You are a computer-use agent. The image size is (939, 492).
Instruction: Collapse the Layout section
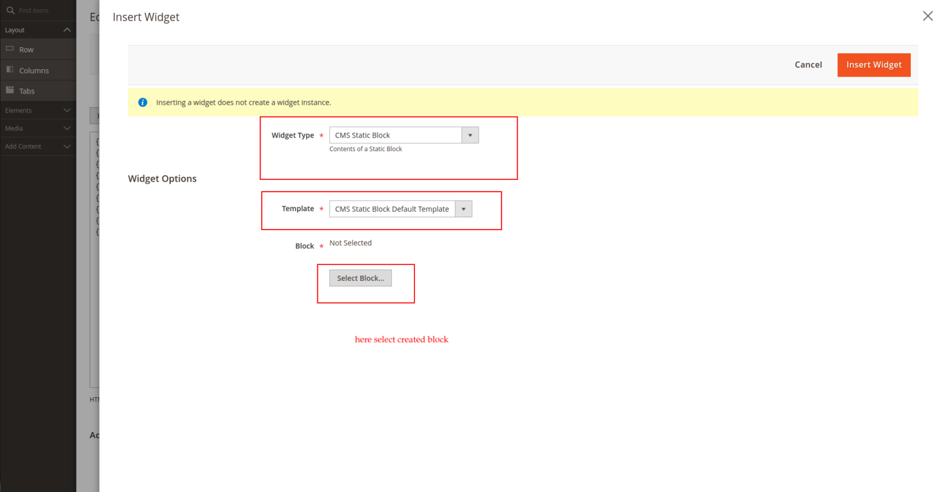tap(67, 30)
